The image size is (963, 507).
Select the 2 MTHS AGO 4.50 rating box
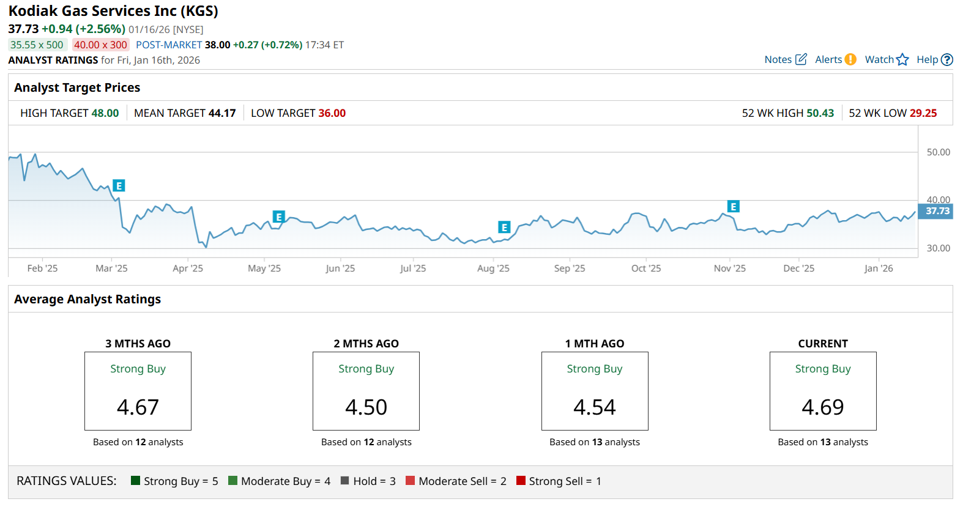[x=366, y=391]
